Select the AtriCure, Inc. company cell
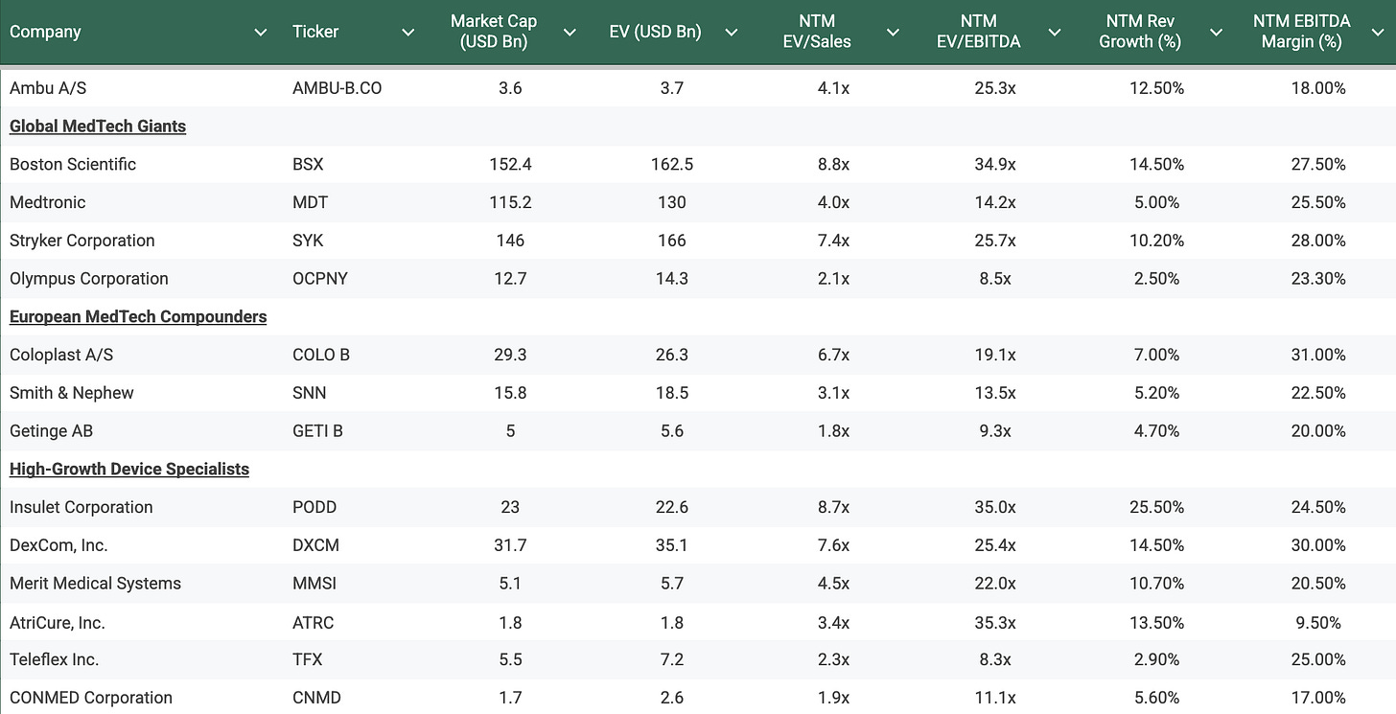Screen dimensions: 1396x714 pos(58,623)
